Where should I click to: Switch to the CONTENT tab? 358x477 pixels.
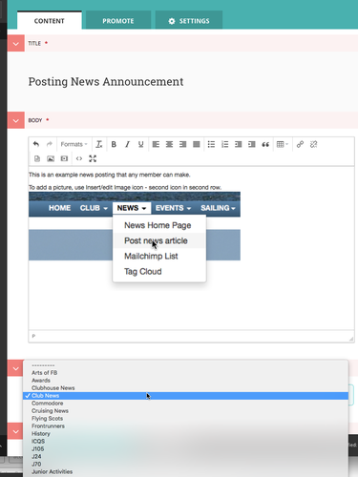[x=50, y=21]
